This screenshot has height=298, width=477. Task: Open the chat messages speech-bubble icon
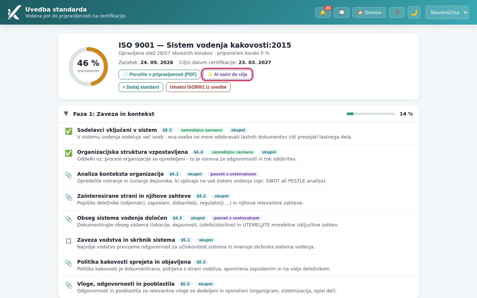342,12
